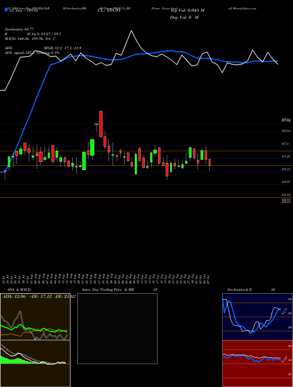The image size is (293, 387).
Task: Click the '-DY: 21.82' value
Action: [64, 297]
